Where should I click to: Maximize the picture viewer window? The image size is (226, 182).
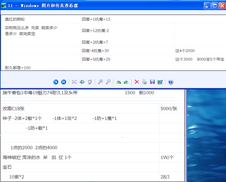[215, 6]
